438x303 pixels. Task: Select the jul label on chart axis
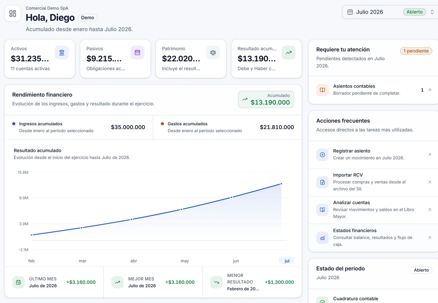(x=287, y=261)
